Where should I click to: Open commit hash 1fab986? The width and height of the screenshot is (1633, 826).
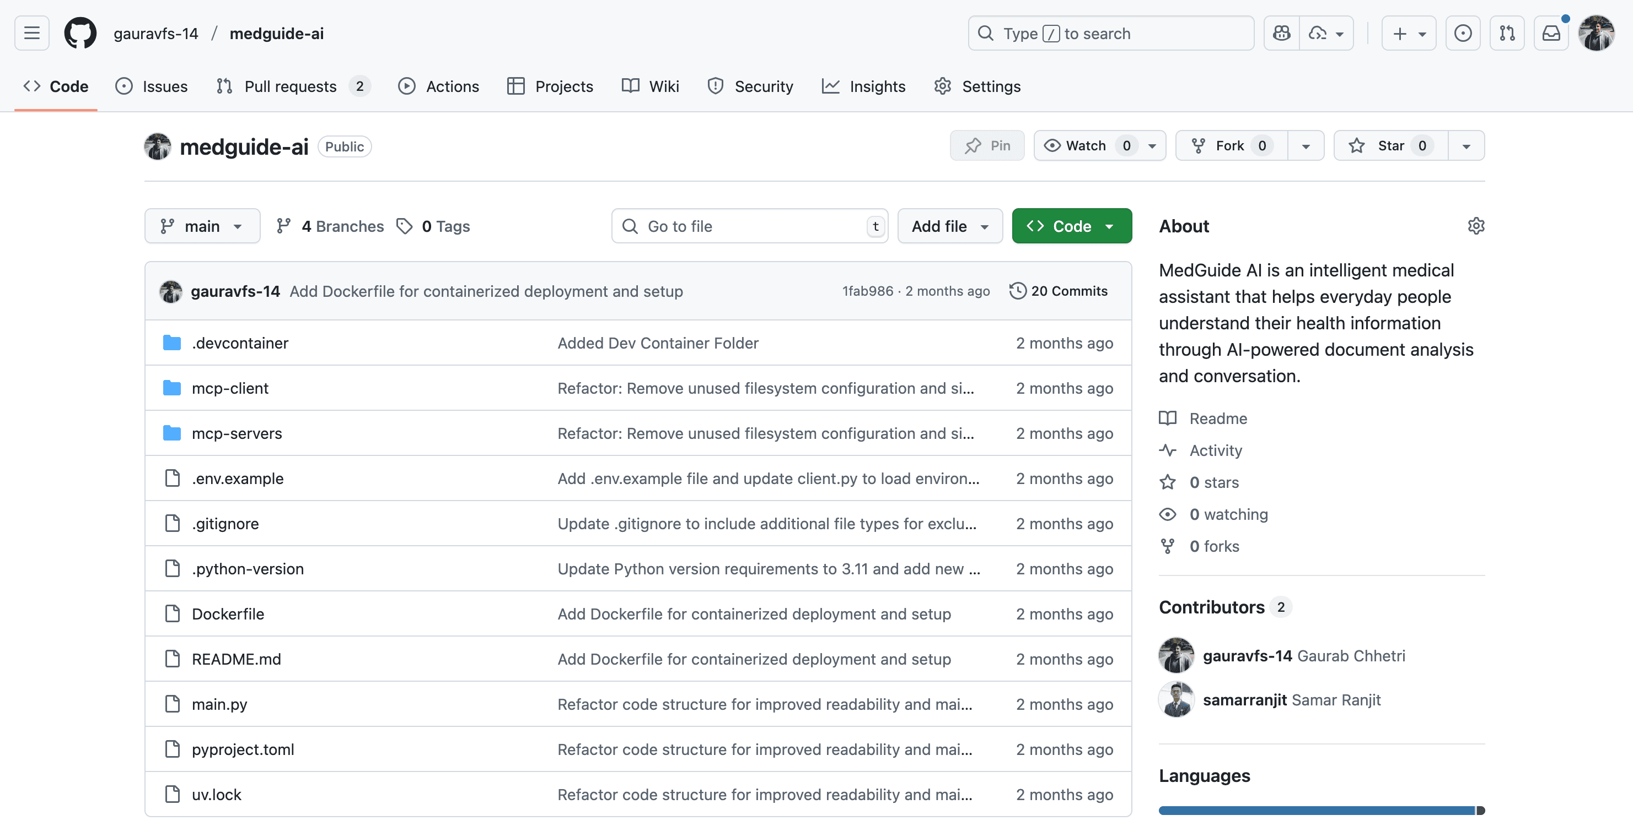tap(867, 291)
